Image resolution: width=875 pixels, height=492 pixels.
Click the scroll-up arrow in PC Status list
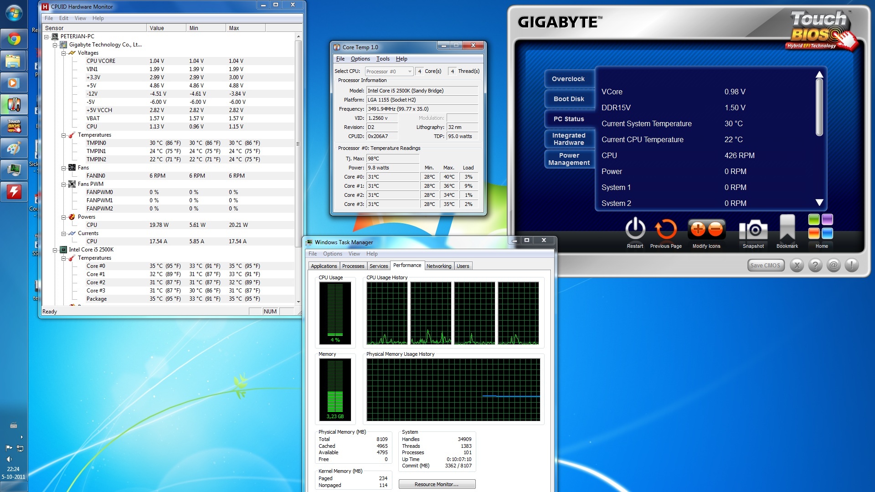click(819, 74)
